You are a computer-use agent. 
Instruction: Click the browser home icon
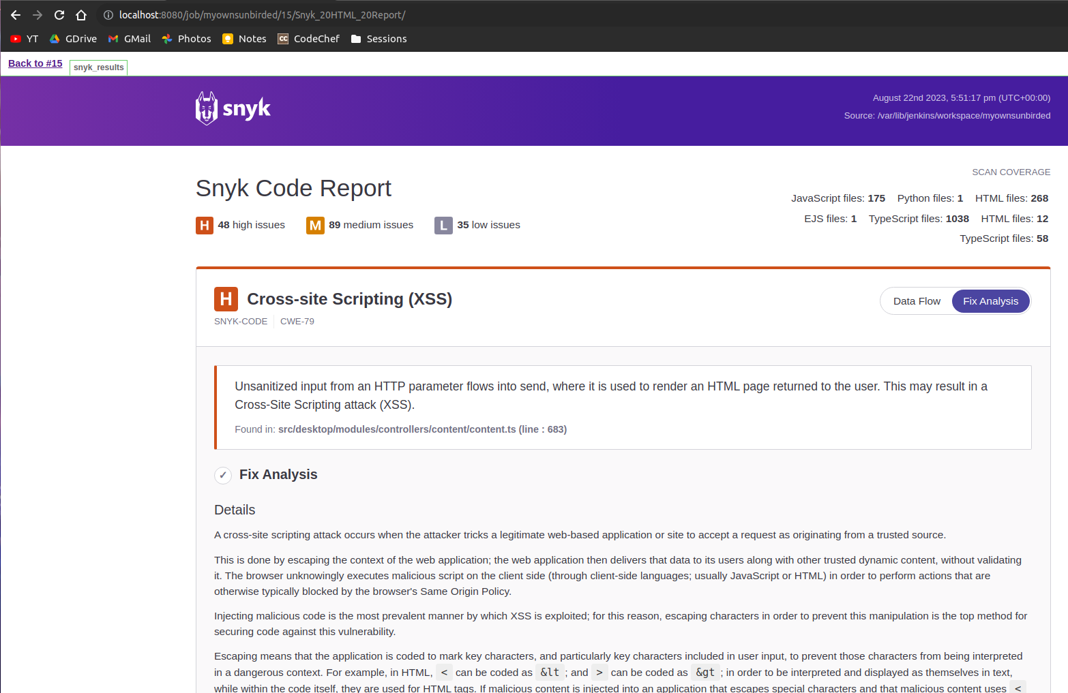pyautogui.click(x=82, y=14)
